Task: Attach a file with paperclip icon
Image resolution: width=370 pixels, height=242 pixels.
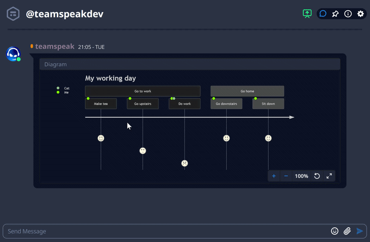Action: tap(347, 231)
